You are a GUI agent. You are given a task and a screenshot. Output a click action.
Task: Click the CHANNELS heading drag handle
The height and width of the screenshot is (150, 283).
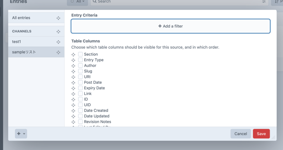coord(58,31)
